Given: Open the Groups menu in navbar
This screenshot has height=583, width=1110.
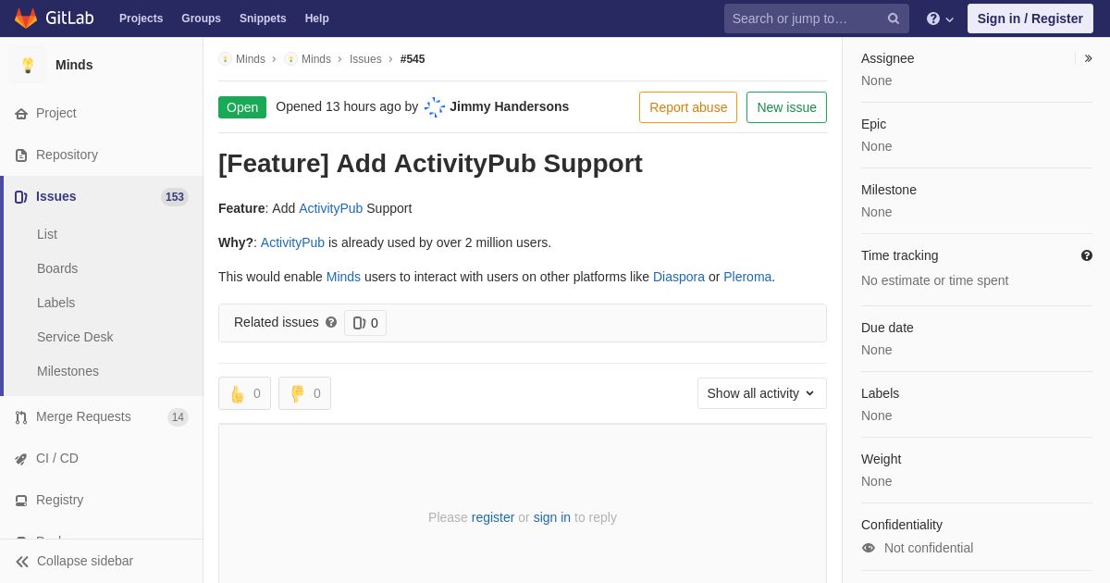Looking at the screenshot, I should pos(201,19).
